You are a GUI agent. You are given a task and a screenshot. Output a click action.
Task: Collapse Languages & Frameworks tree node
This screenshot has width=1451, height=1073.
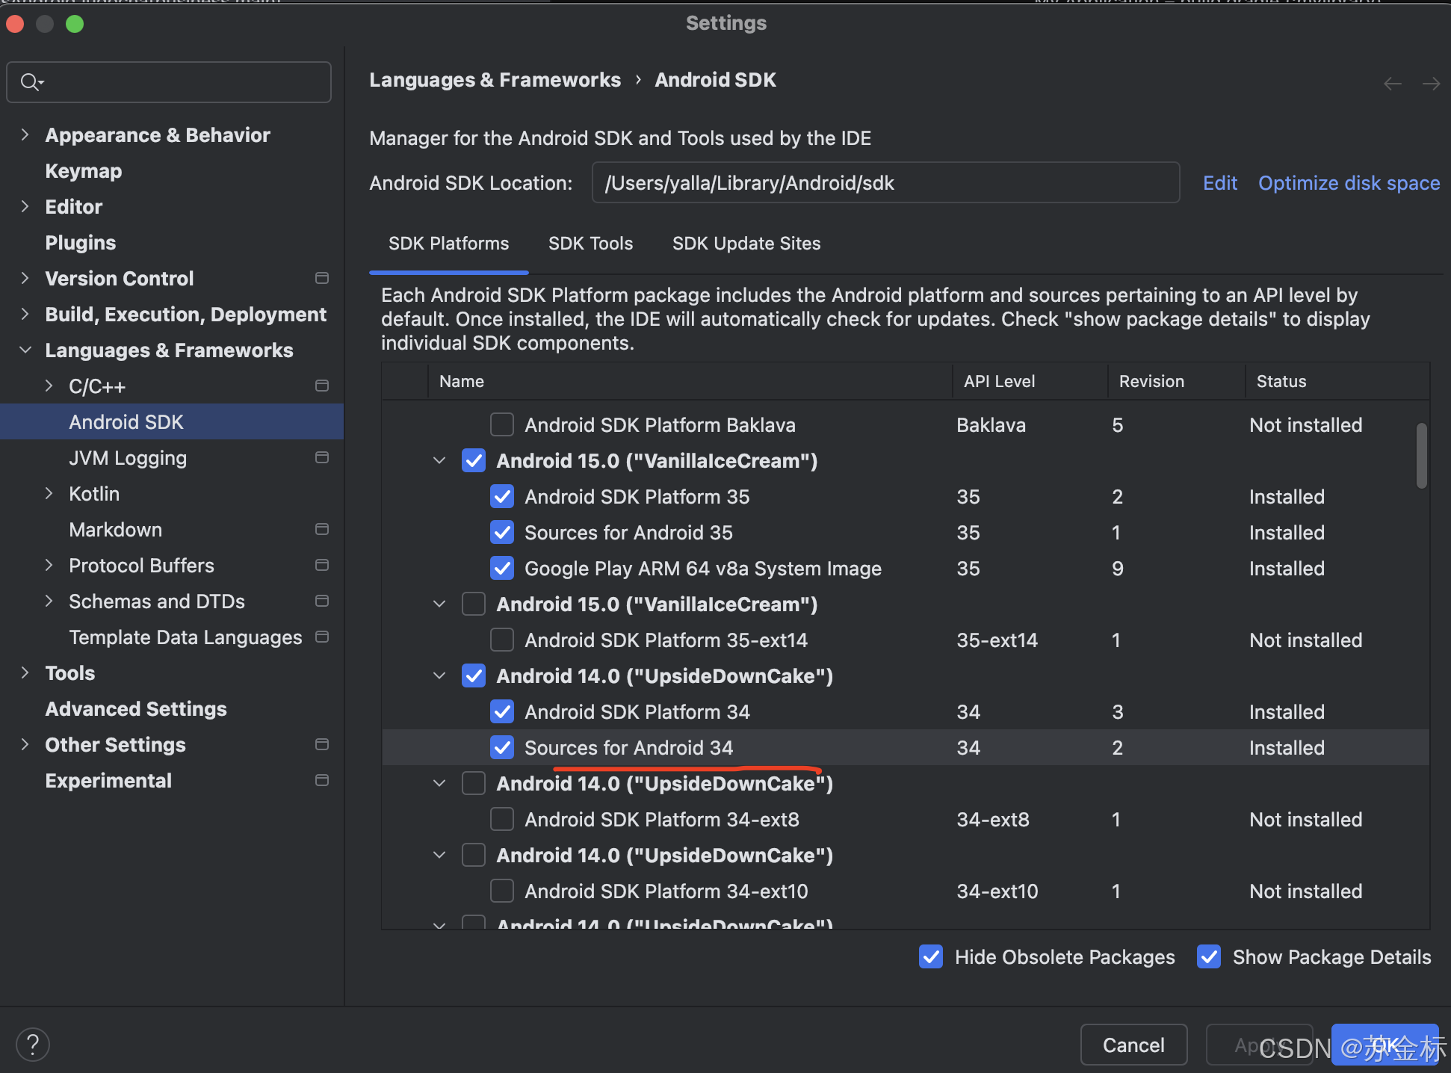[25, 350]
